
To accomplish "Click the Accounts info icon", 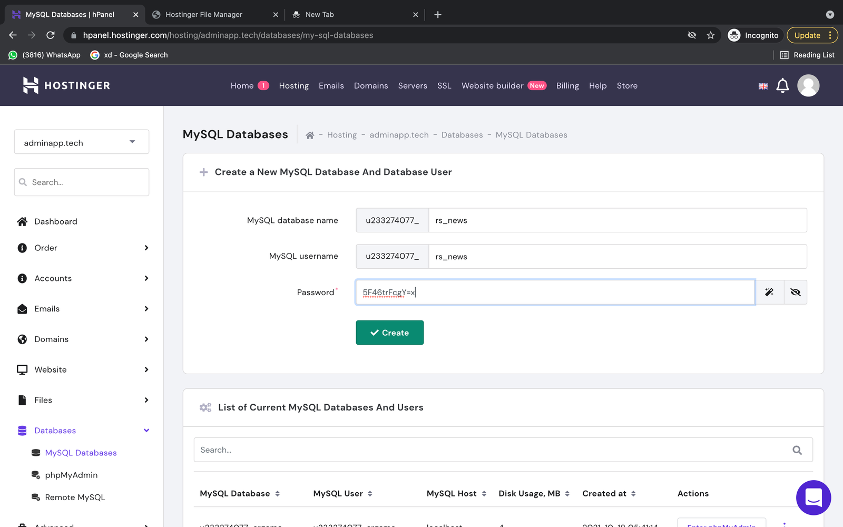I will [x=22, y=278].
